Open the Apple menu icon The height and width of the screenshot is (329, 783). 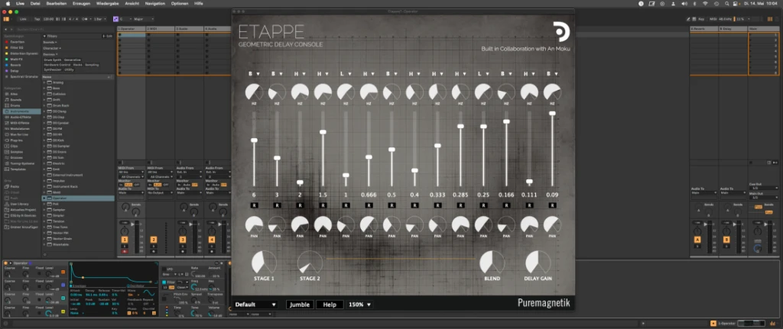8,3
